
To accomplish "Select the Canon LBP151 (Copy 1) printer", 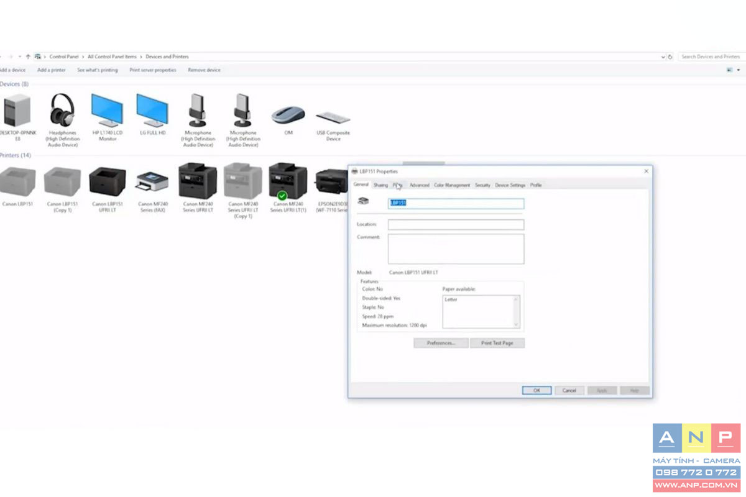I will (x=62, y=181).
